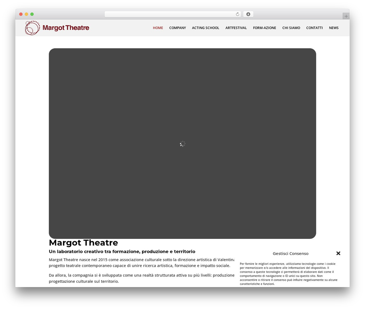The height and width of the screenshot is (309, 365).
Task: Click the green maximize window button
Action: [x=32, y=14]
